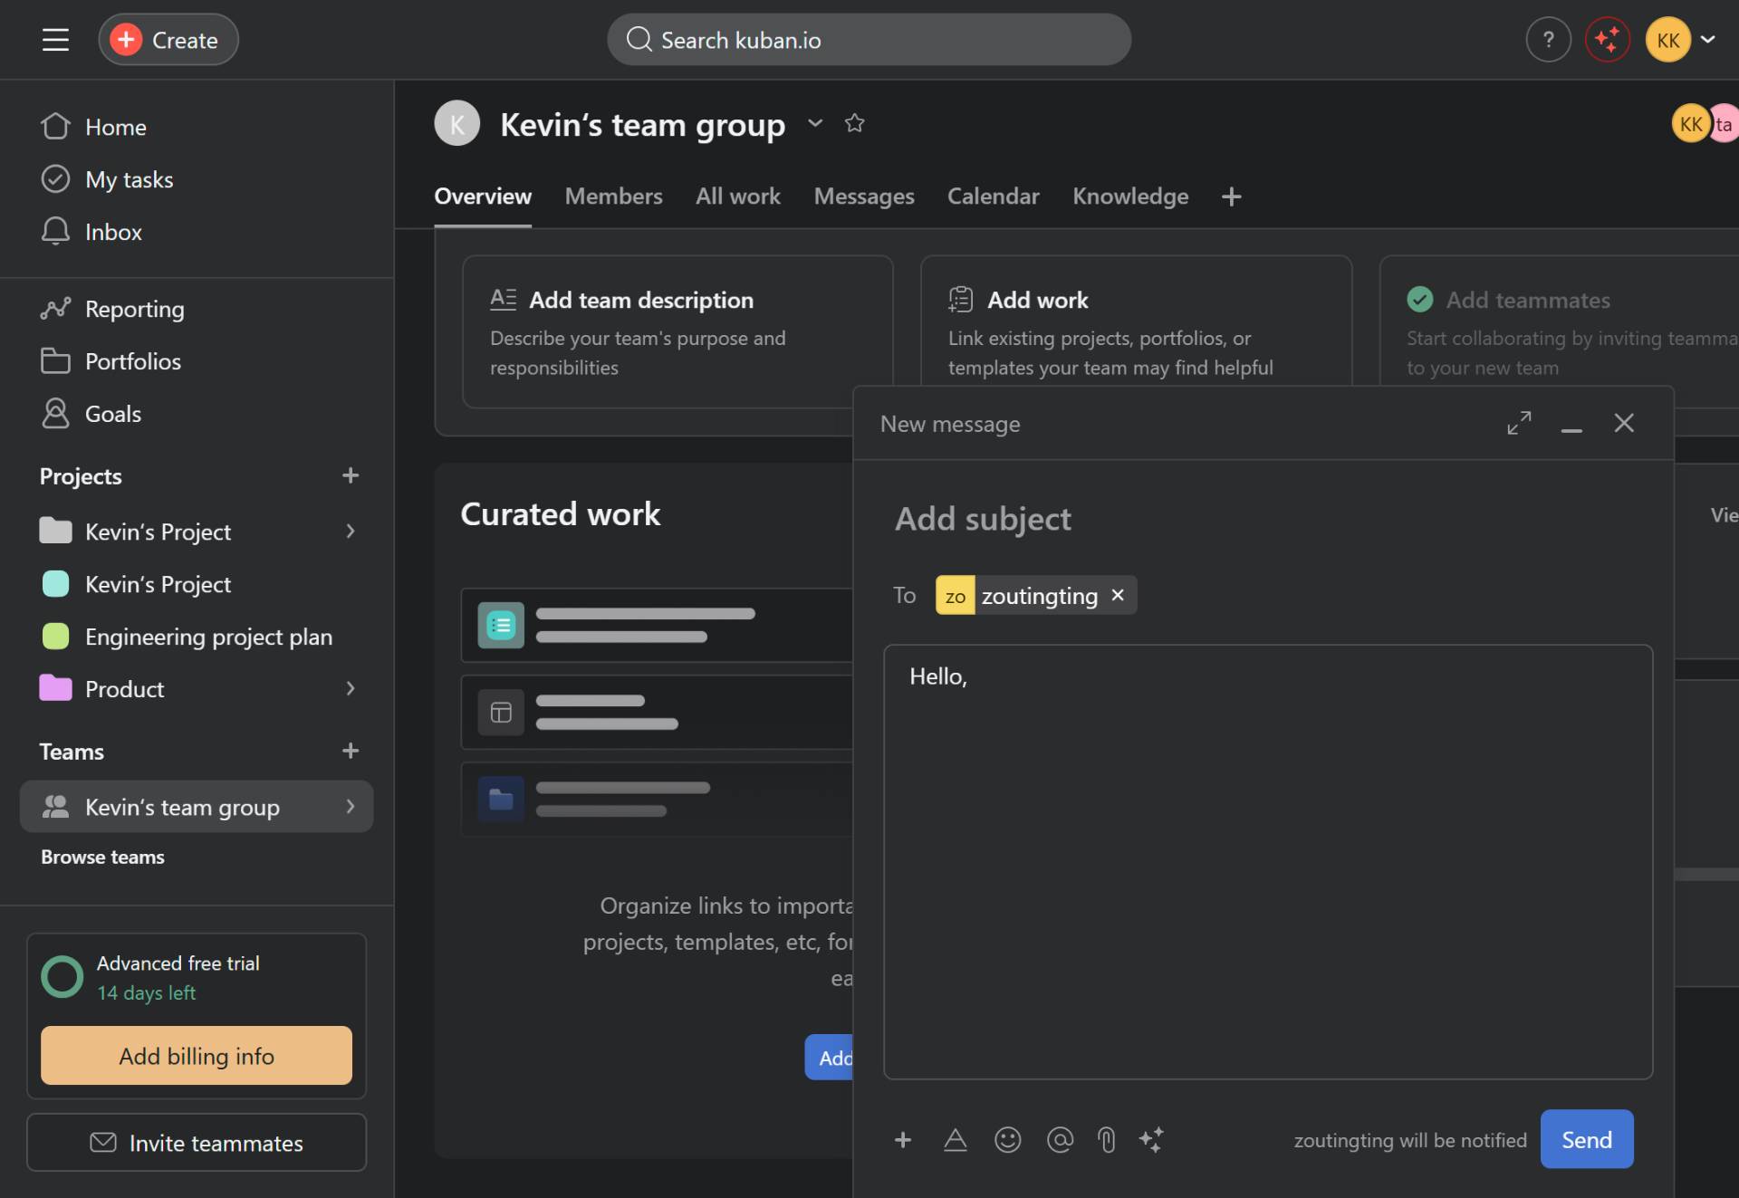Open the Add team description card
The image size is (1739, 1198).
pos(677,332)
